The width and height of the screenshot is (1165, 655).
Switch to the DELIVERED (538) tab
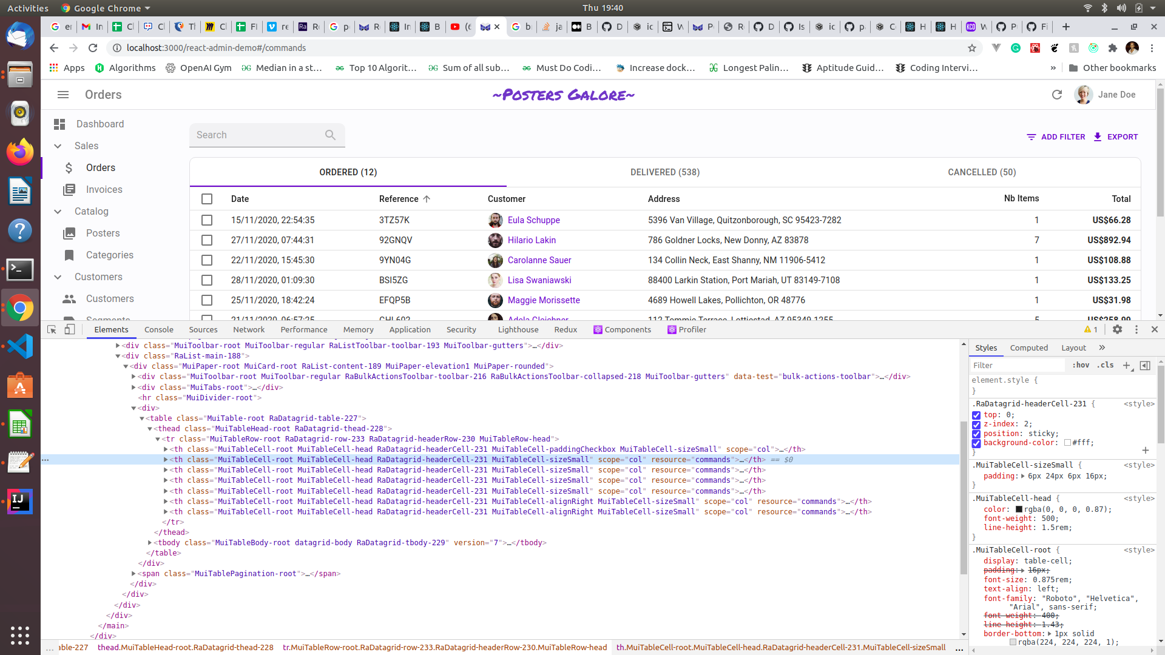click(664, 172)
